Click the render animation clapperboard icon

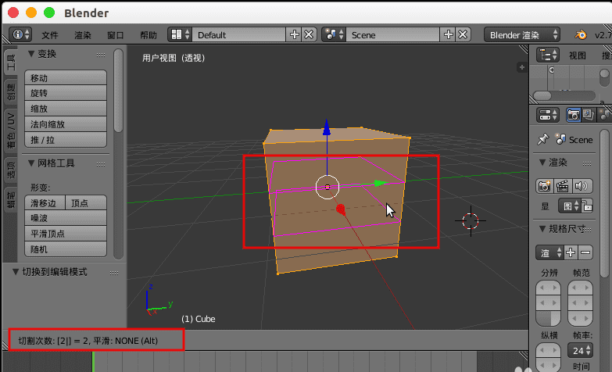(x=562, y=186)
